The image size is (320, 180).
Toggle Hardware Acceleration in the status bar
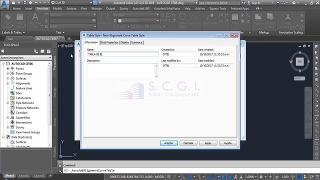click(x=299, y=176)
